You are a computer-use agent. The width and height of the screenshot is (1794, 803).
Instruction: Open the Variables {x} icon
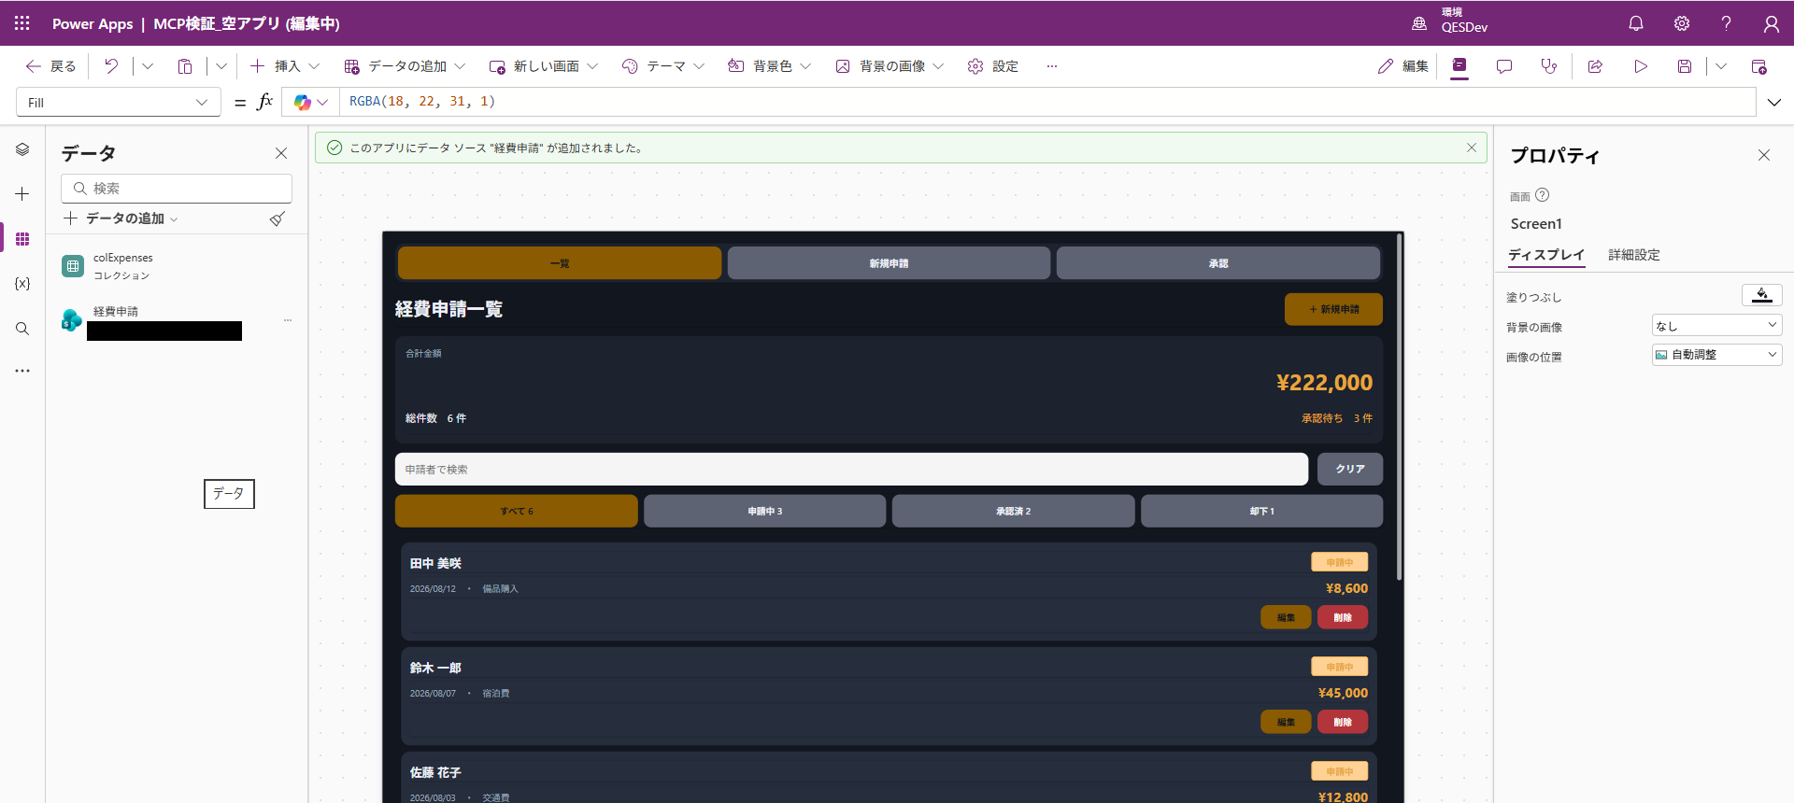click(22, 284)
